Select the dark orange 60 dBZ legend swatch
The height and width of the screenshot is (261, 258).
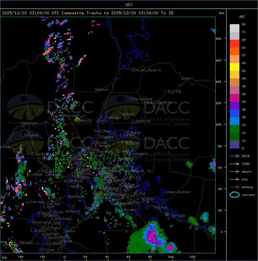[234, 51]
